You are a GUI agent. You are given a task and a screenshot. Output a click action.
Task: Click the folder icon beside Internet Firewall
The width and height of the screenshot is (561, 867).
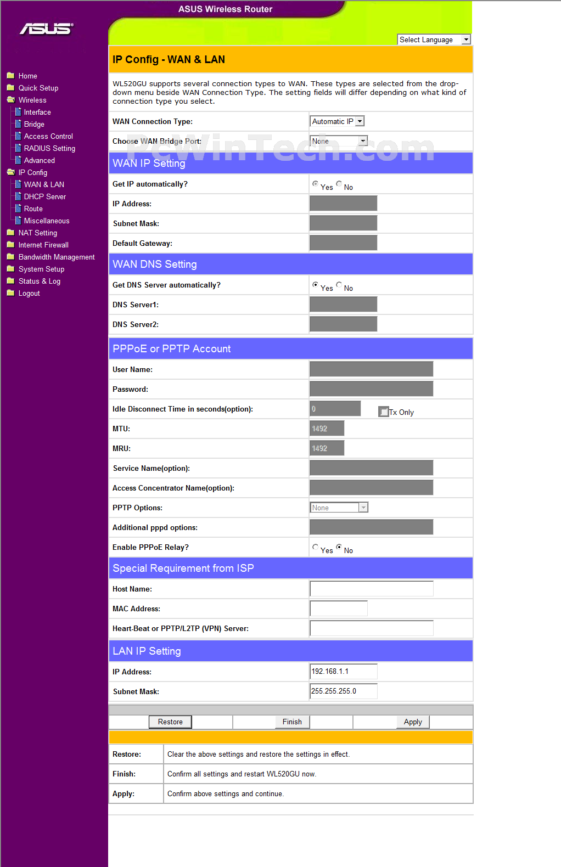(x=10, y=244)
